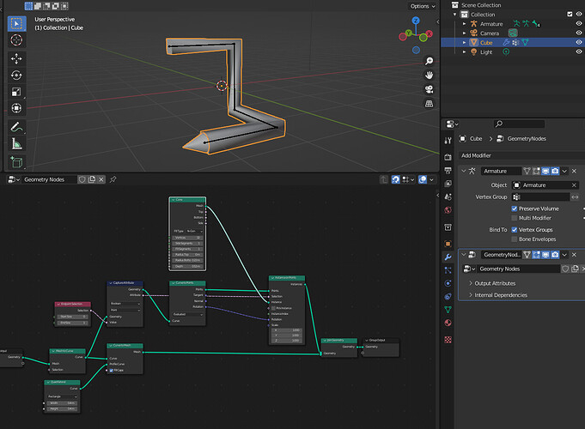
Task: Open the Modifier properties wrench tab
Action: pyautogui.click(x=448, y=257)
